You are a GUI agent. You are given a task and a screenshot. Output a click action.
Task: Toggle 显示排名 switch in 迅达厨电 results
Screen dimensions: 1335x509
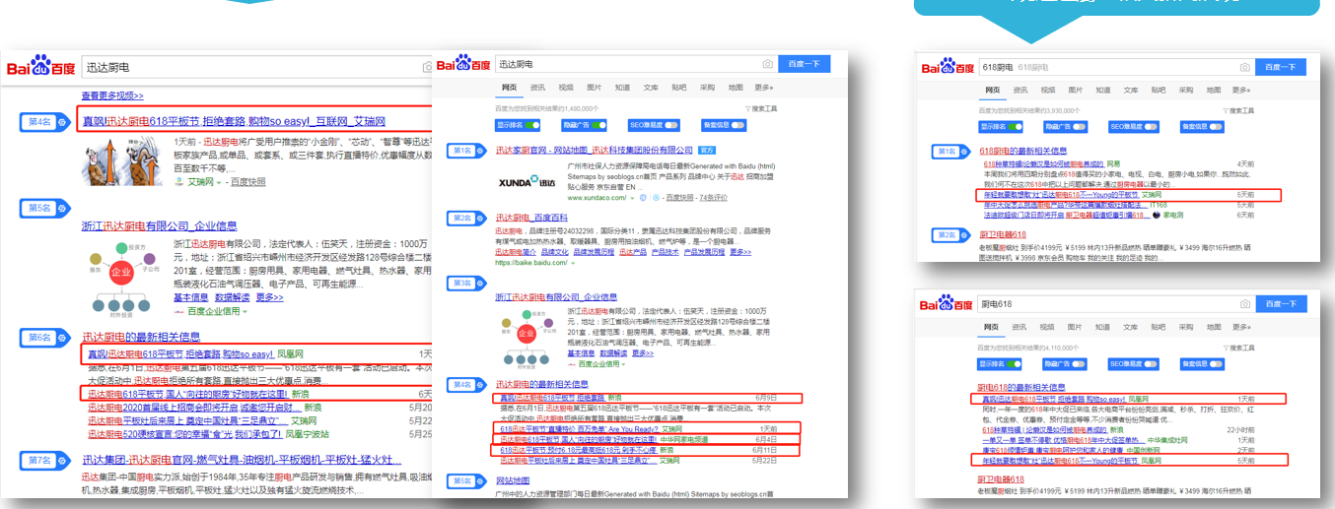(531, 125)
